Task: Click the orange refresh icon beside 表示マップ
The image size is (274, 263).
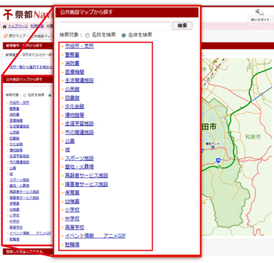Action: click(x=5, y=36)
